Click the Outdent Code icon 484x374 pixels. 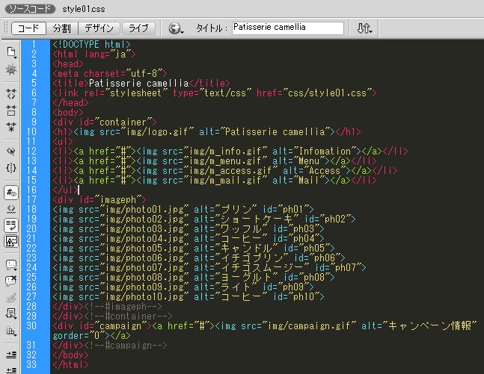[x=11, y=370]
